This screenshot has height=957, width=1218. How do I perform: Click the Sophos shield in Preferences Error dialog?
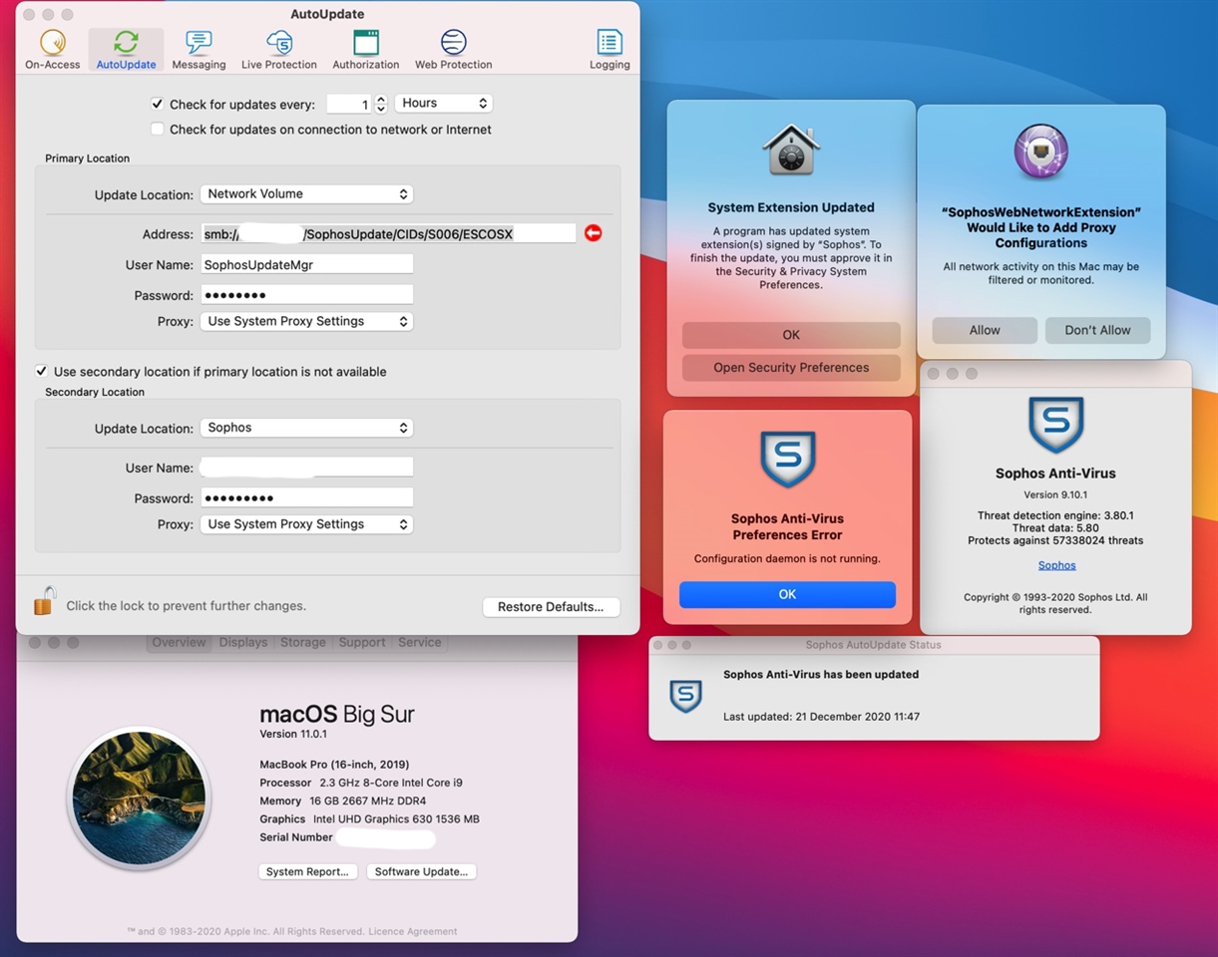[x=788, y=460]
